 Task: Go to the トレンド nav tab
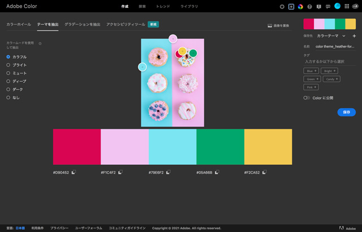click(163, 6)
